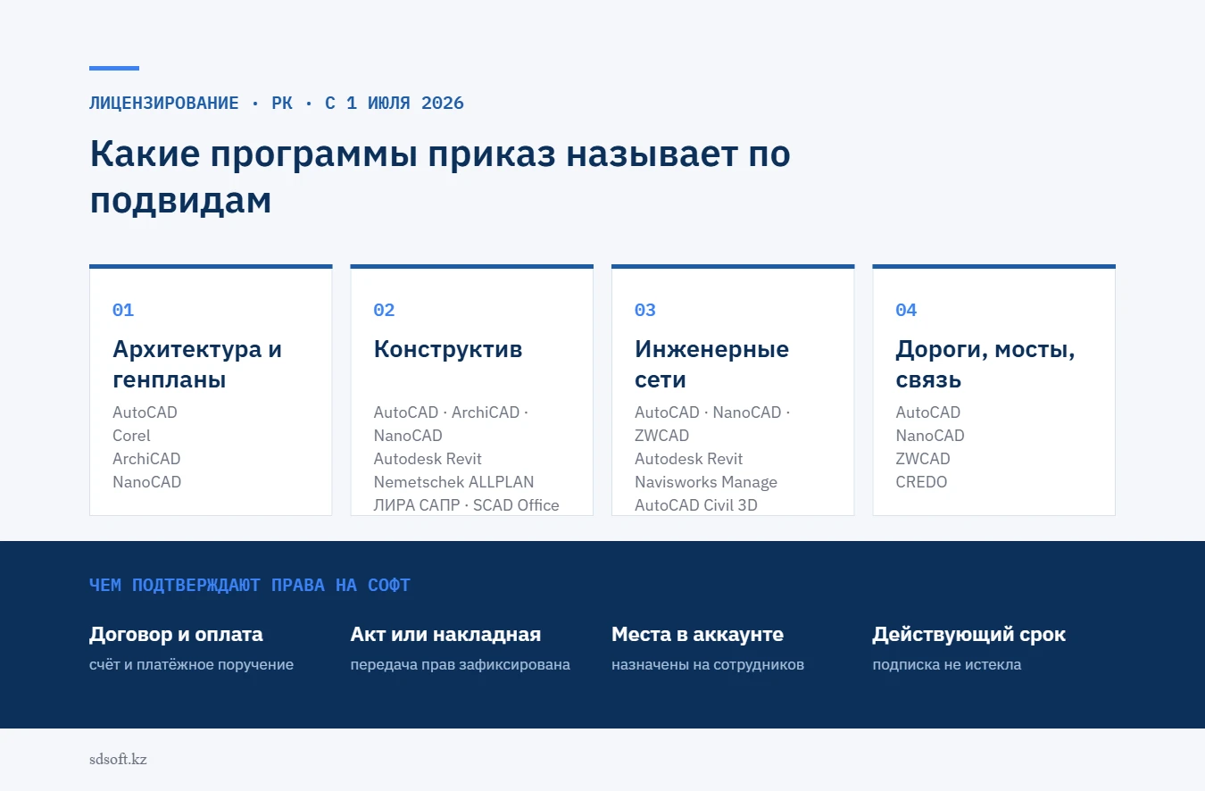This screenshot has width=1205, height=791.
Task: Click Autodesk Revit in the Конструктив card
Action: click(428, 459)
